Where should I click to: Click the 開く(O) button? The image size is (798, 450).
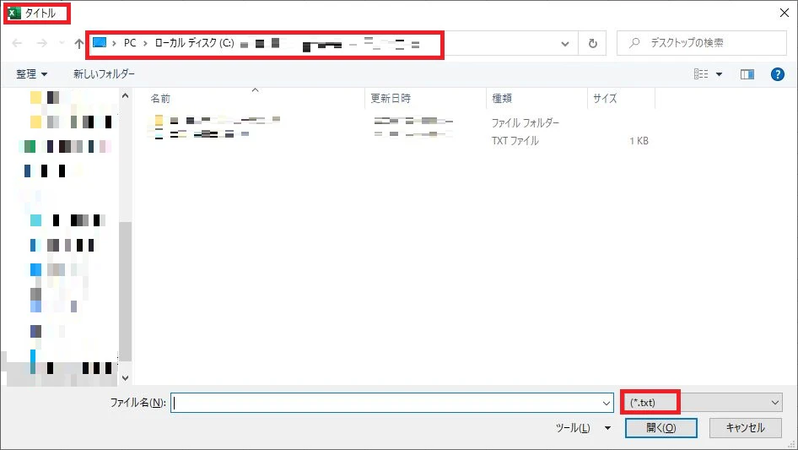pos(661,428)
